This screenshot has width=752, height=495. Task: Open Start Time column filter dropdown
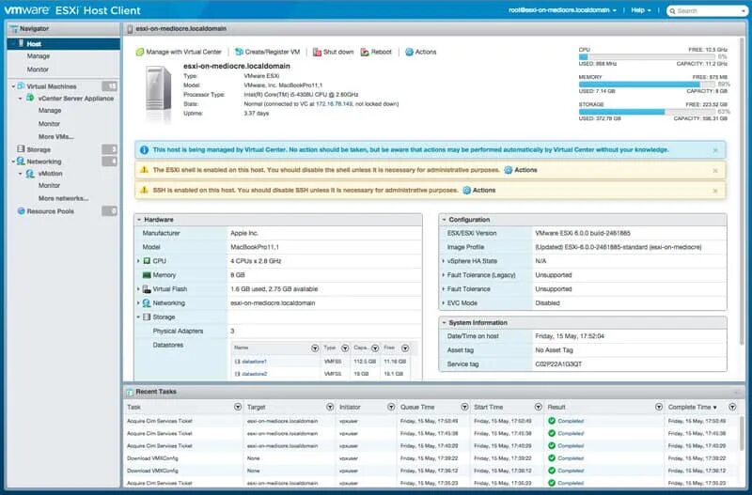coord(538,407)
